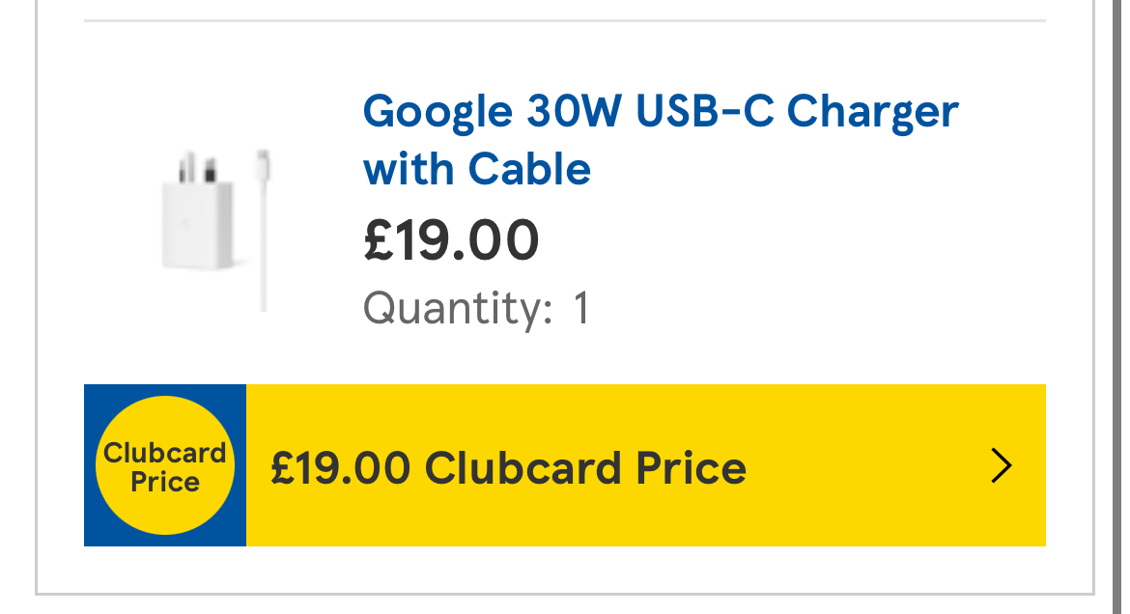Click the charger product thumbnail image
Screen dimensions: 1130x614
click(x=216, y=230)
